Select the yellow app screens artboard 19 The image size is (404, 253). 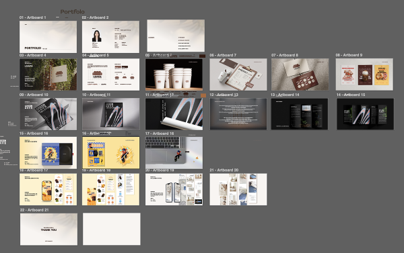[111, 189]
